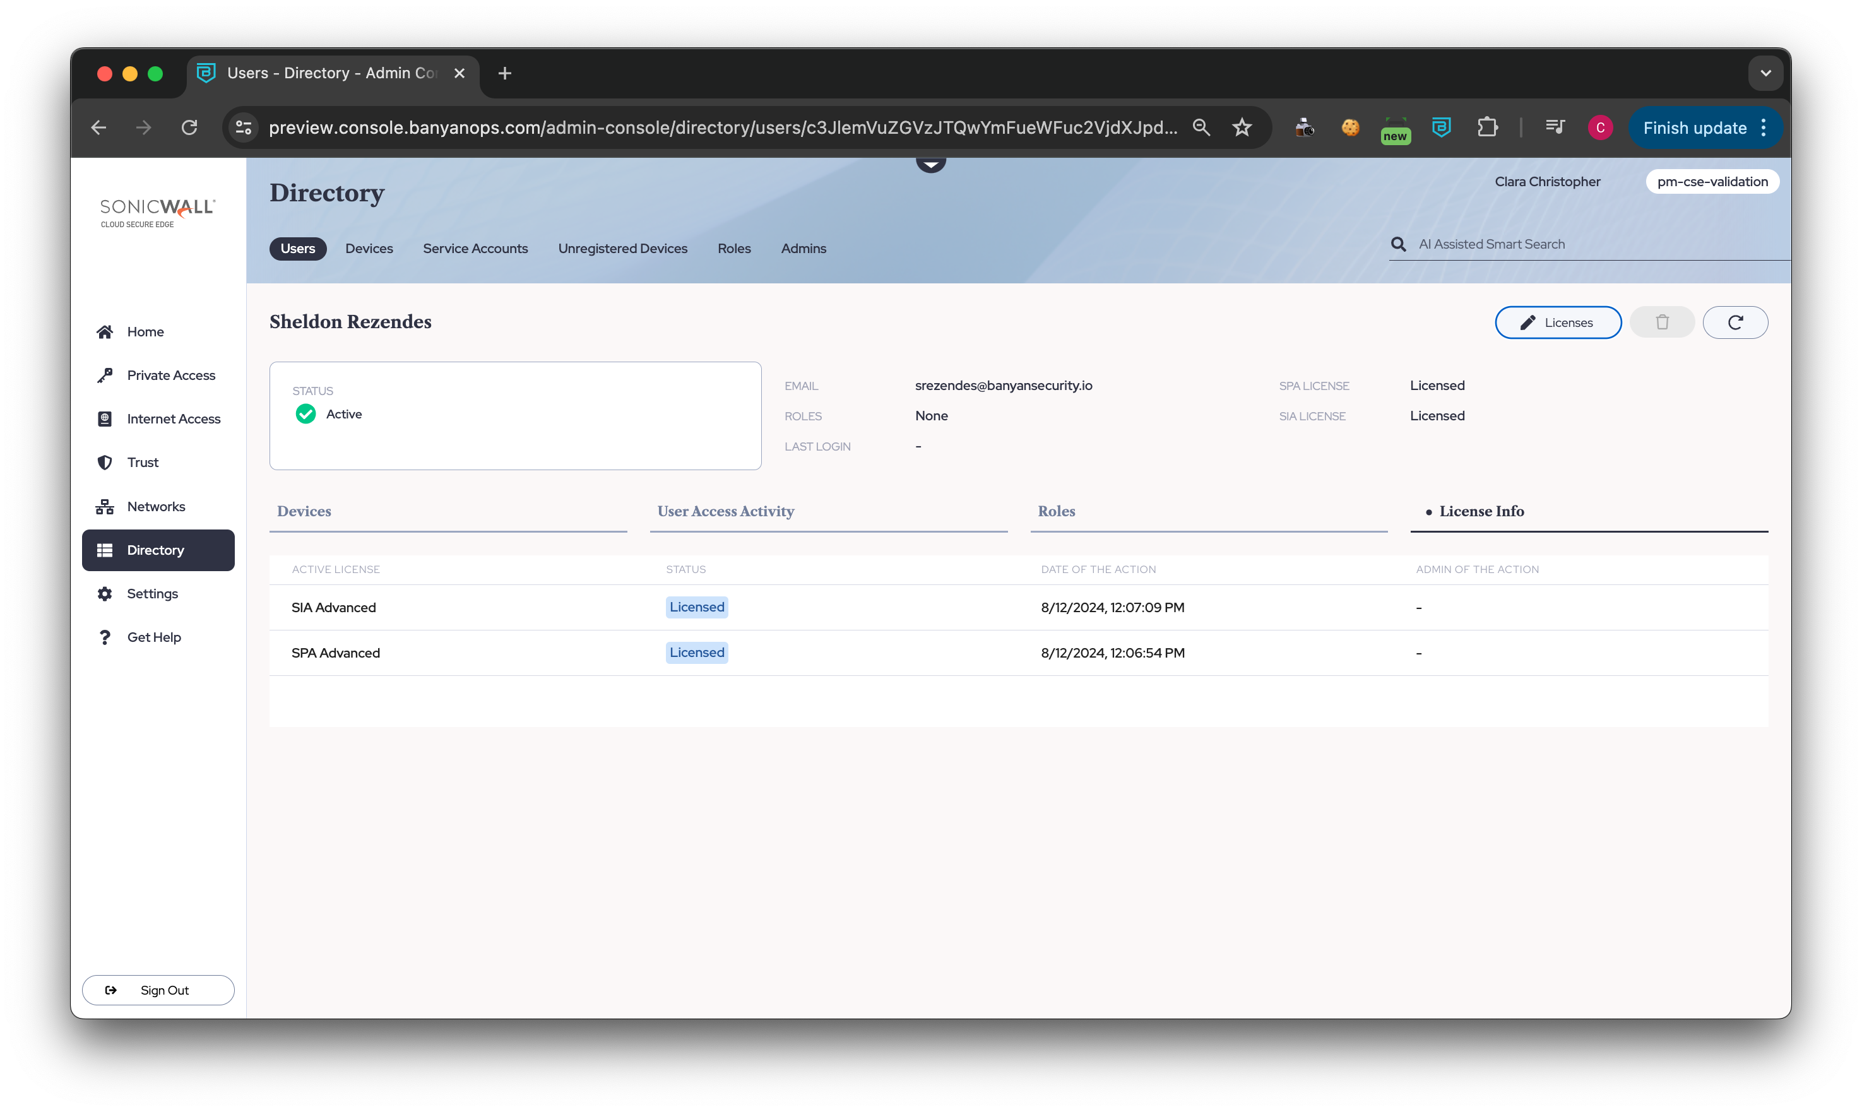Click the SonicWall browser extension icon
This screenshot has width=1862, height=1112.
click(x=1441, y=127)
